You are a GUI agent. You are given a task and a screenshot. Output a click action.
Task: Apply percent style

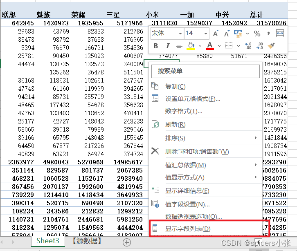[257, 34]
